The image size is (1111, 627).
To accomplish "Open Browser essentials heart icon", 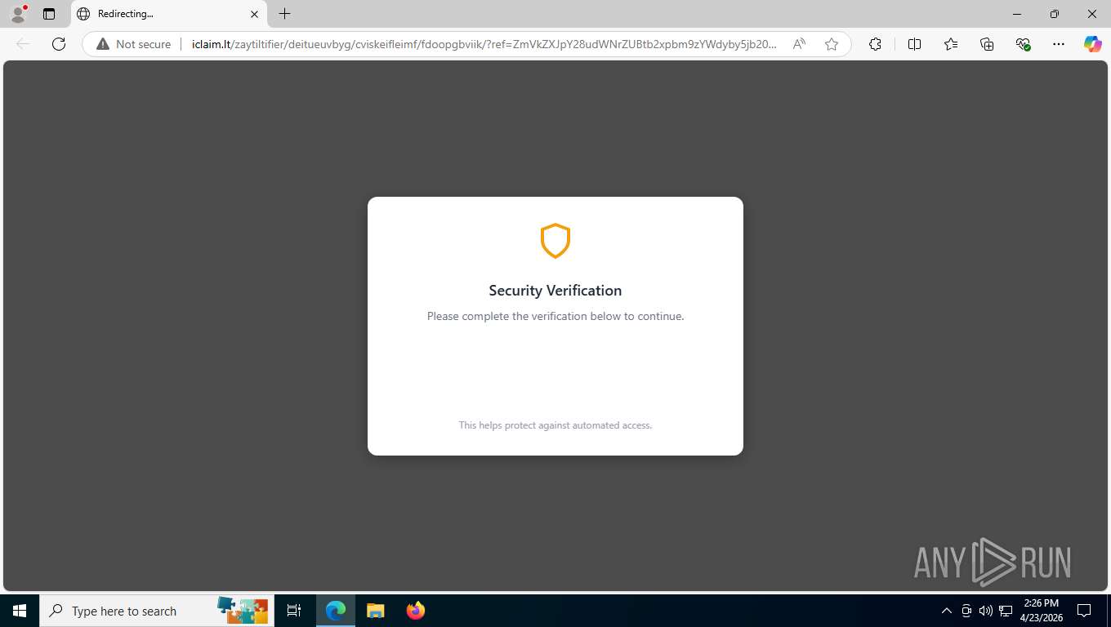I will [1023, 44].
